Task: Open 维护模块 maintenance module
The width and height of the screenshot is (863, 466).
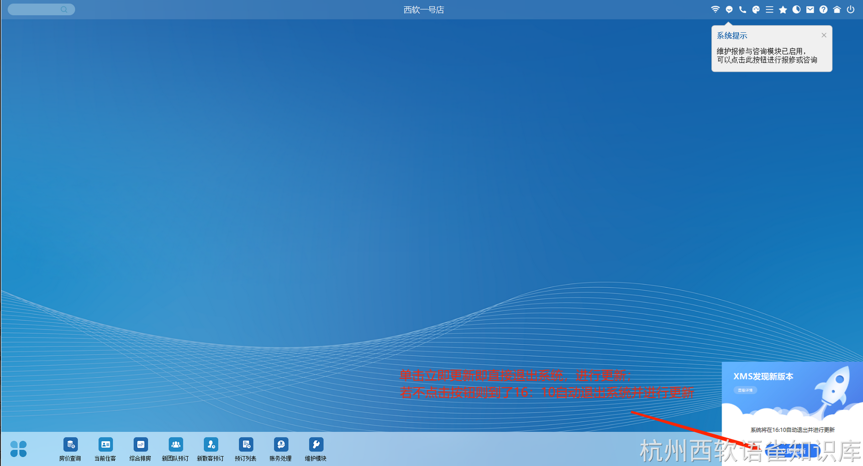Action: [316, 449]
